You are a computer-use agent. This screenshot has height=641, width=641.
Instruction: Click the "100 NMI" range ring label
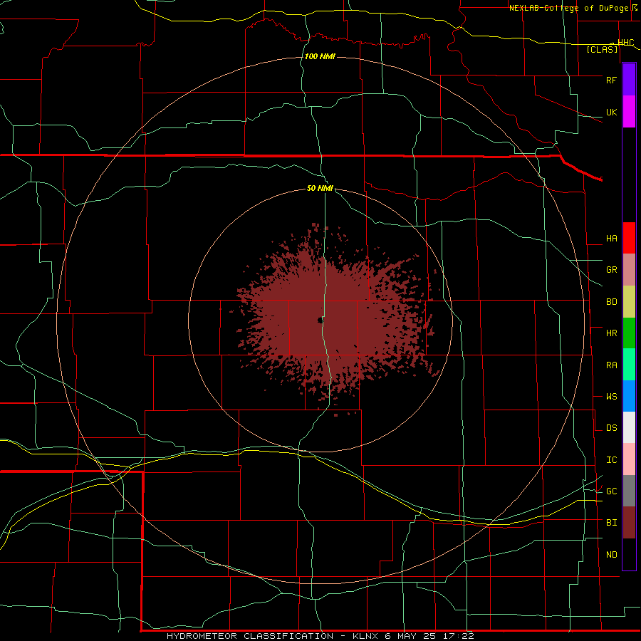pyautogui.click(x=320, y=56)
